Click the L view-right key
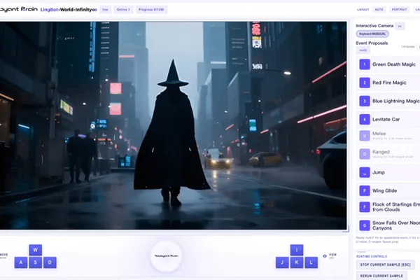 click(x=311, y=262)
